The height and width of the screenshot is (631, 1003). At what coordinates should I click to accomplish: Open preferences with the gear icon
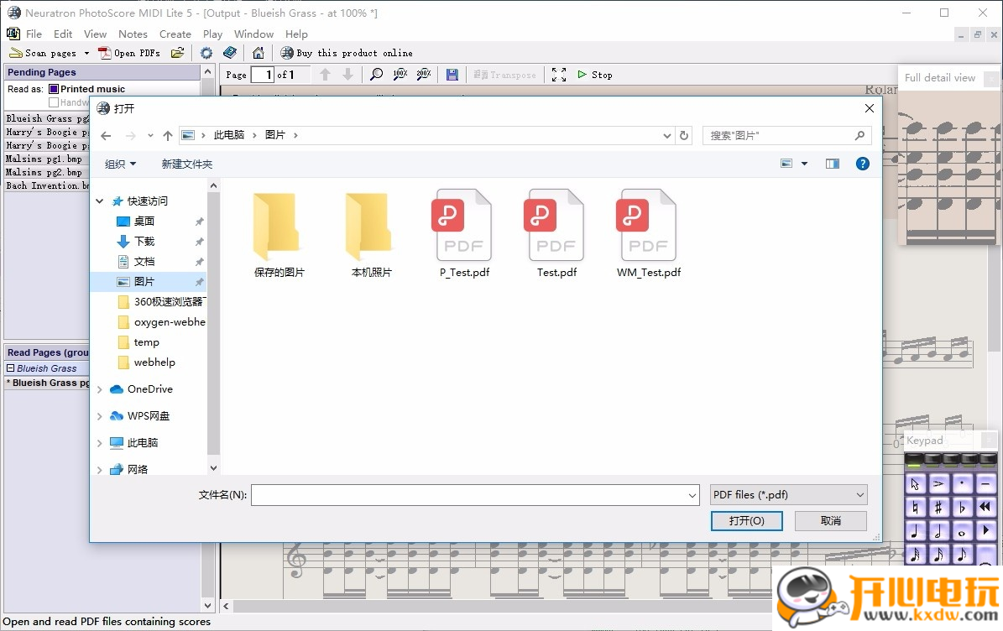[206, 53]
